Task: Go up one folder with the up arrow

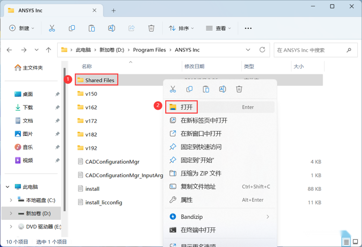Action: (x=49, y=50)
